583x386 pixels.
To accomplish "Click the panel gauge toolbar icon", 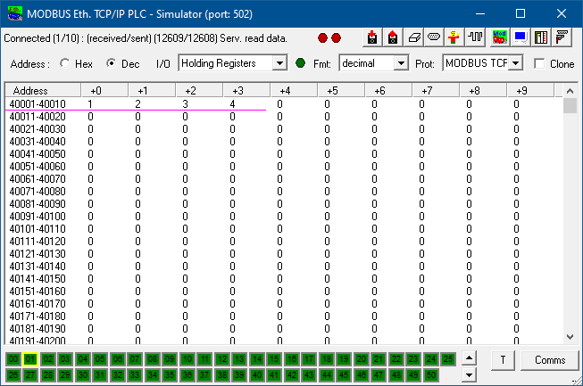I will [541, 37].
